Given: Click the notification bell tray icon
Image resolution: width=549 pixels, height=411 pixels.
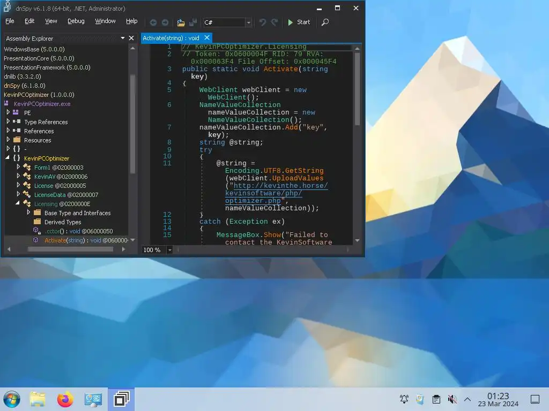Looking at the screenshot, I should pos(404,399).
